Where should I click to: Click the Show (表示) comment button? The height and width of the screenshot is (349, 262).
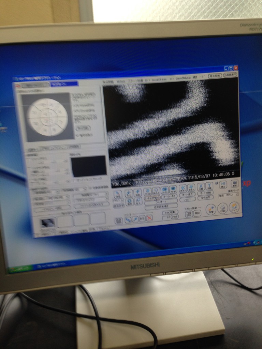(x=142, y=219)
